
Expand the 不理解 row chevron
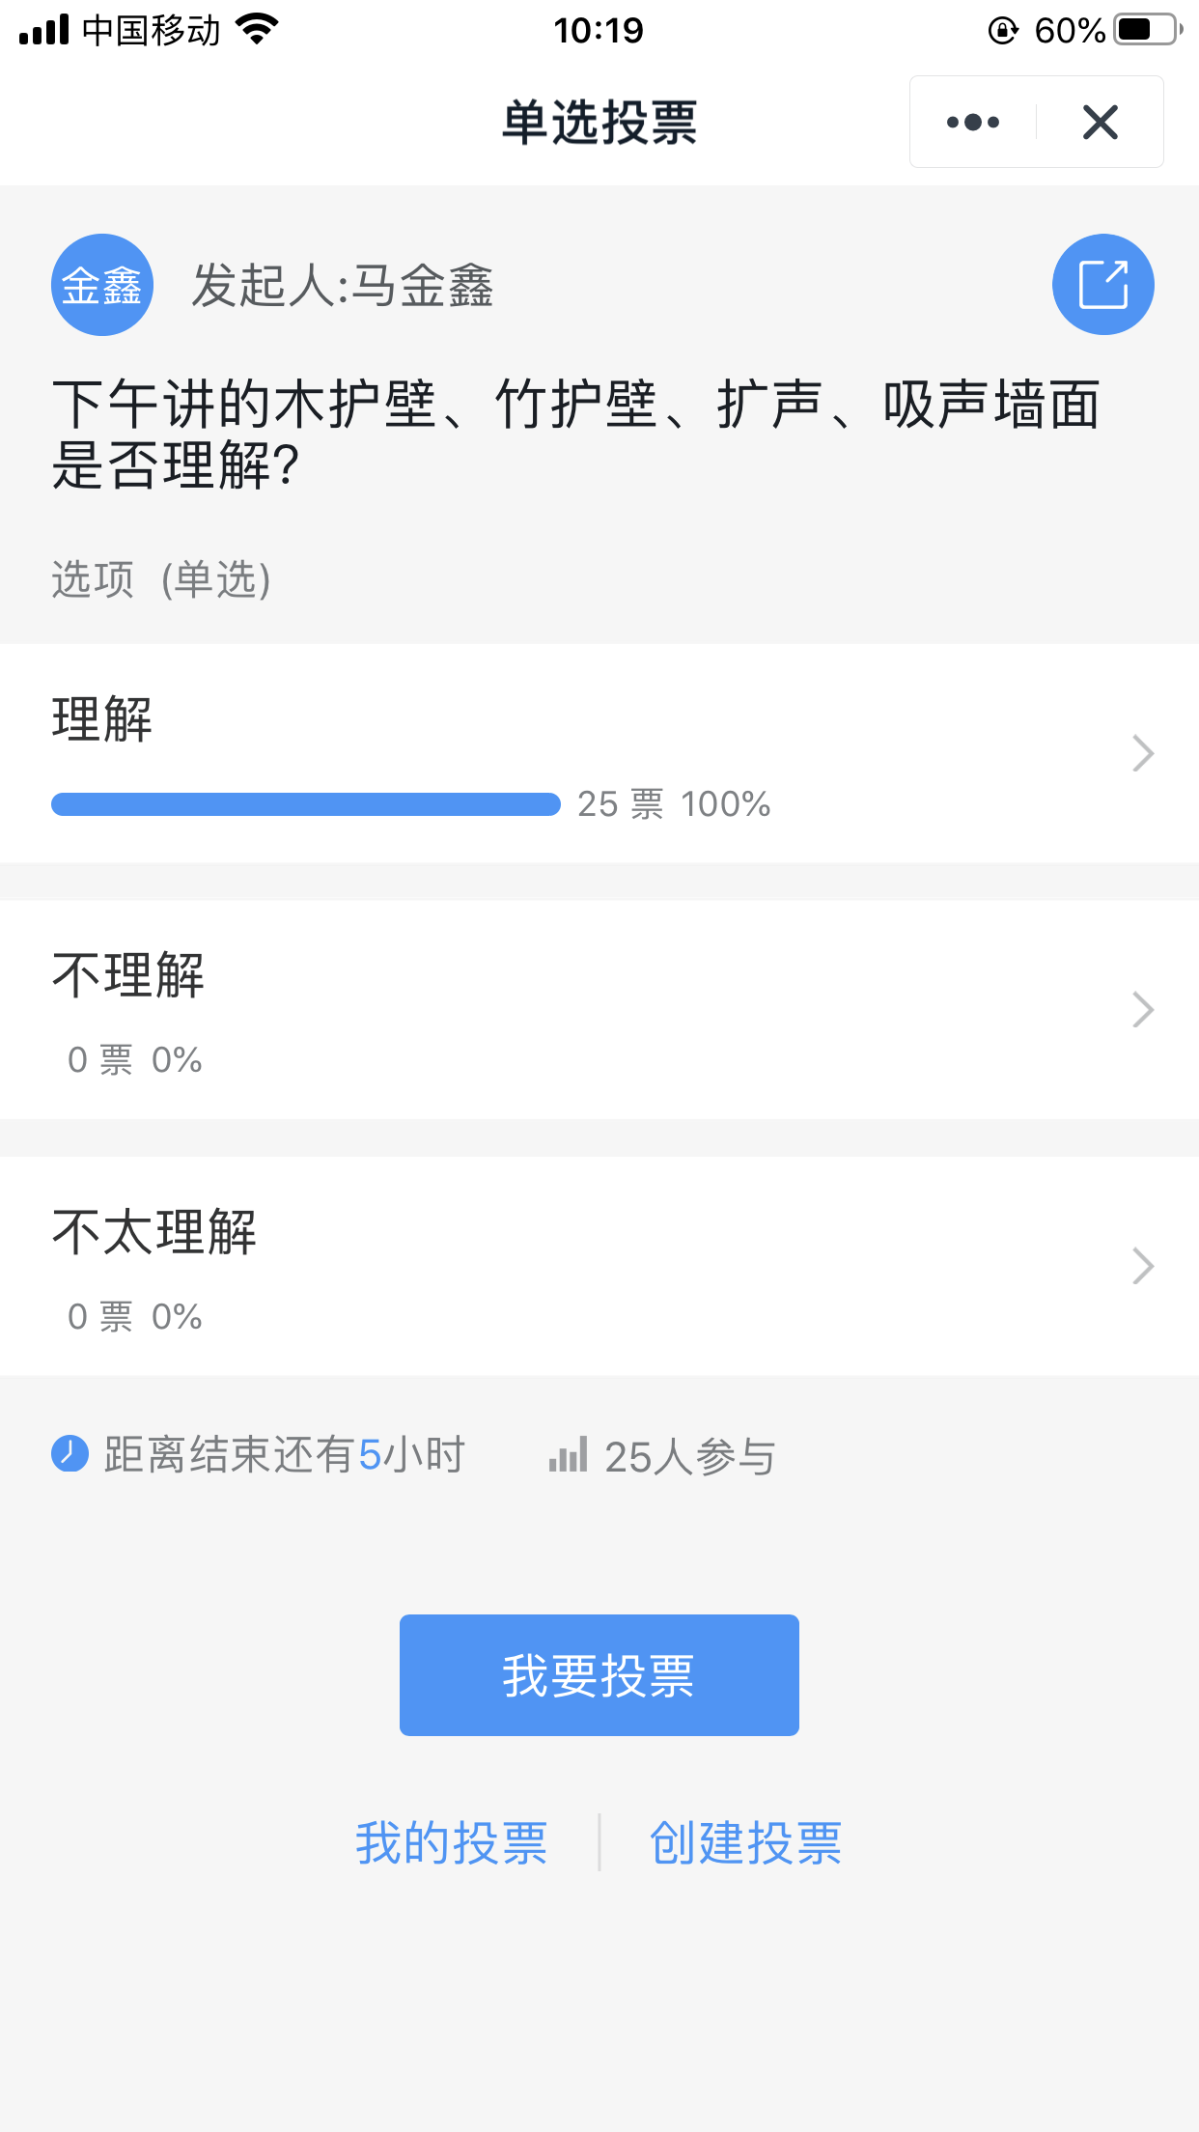1143,1010
